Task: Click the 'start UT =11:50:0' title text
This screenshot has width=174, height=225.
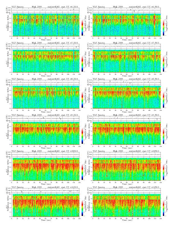Action: 151,187
